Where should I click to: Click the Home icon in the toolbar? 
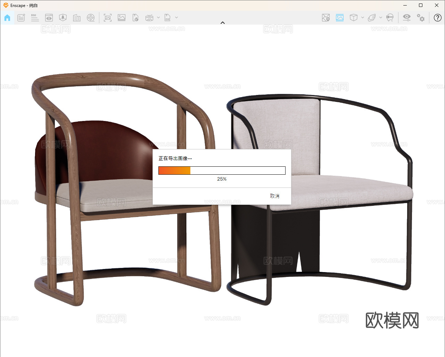[7, 18]
